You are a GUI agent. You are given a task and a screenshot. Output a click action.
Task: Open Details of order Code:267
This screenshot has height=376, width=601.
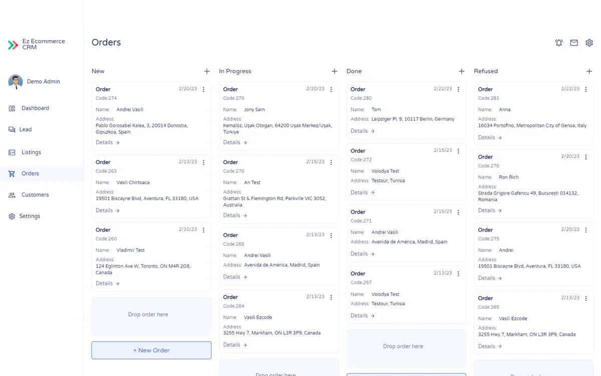pyautogui.click(x=363, y=316)
